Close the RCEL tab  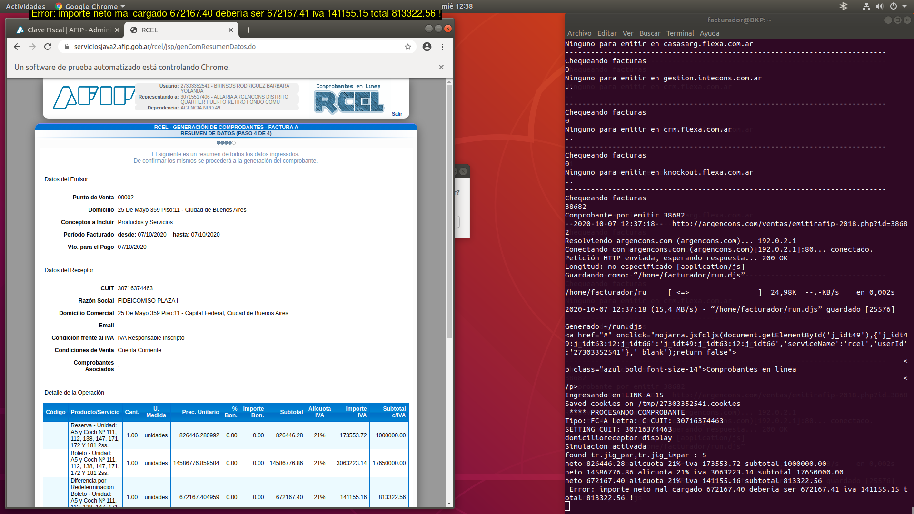tap(231, 30)
